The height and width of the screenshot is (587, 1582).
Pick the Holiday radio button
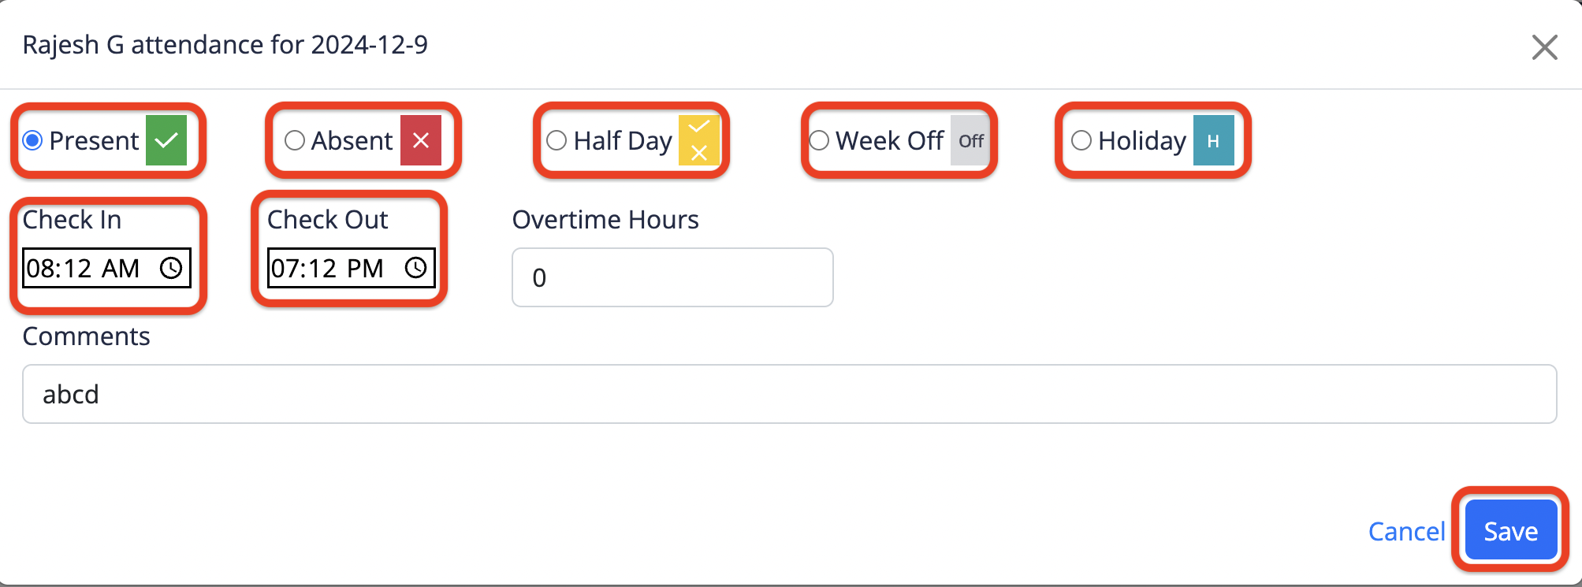[1081, 140]
